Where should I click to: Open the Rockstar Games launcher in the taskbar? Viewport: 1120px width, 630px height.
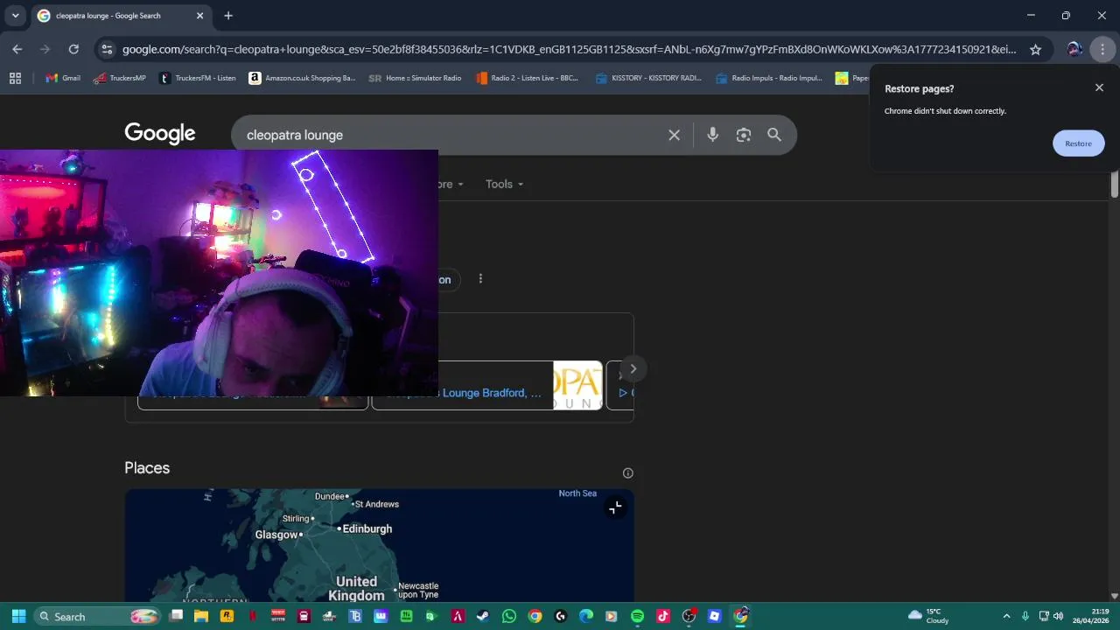[x=227, y=616]
